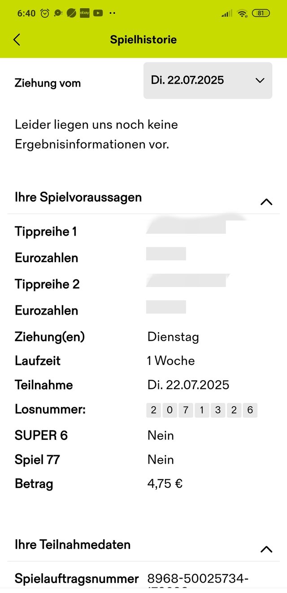287x593 pixels.
Task: Go back with the header arrow
Action: [17, 40]
